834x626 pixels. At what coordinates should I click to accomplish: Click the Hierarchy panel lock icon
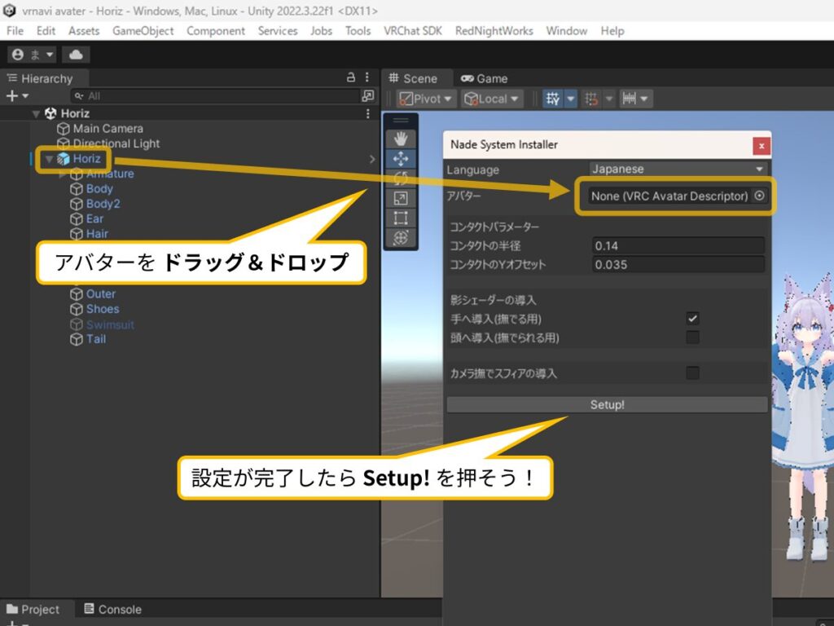pos(351,78)
